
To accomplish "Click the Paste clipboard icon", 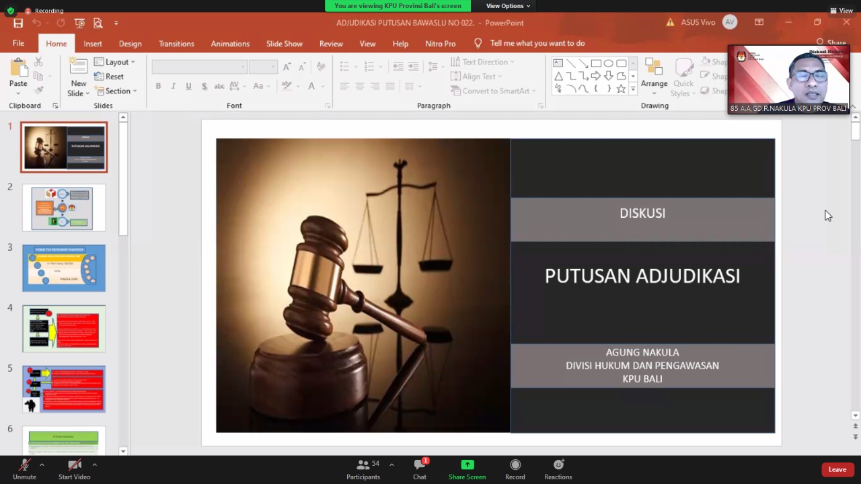I will [18, 69].
